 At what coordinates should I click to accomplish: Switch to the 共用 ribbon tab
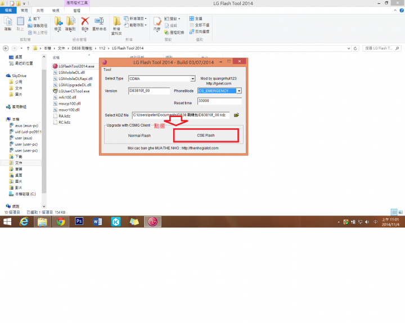pos(40,10)
